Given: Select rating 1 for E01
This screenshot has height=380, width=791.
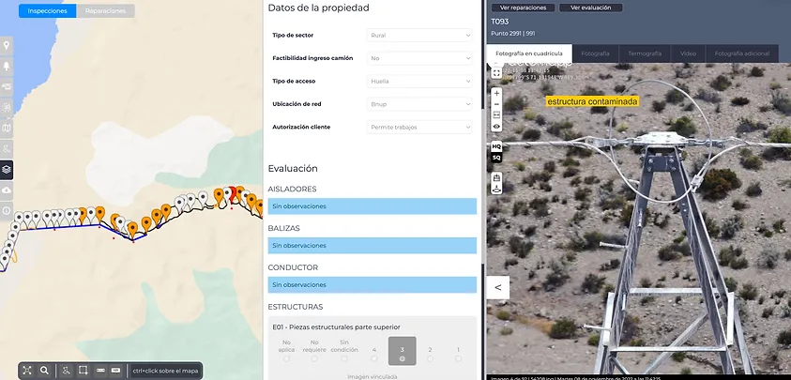Looking at the screenshot, I should pyautogui.click(x=458, y=358).
